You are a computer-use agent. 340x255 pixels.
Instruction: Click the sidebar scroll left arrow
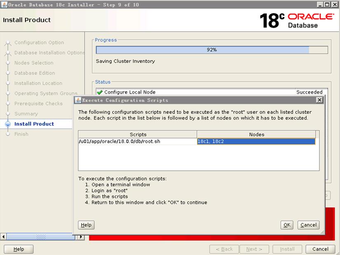tap(3, 236)
